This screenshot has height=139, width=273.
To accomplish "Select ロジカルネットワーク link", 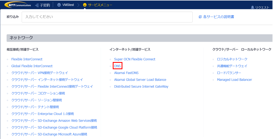I will tap(232, 59).
